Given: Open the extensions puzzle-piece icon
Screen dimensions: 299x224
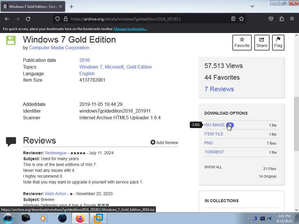Looking at the screenshot, I should click(281, 19).
